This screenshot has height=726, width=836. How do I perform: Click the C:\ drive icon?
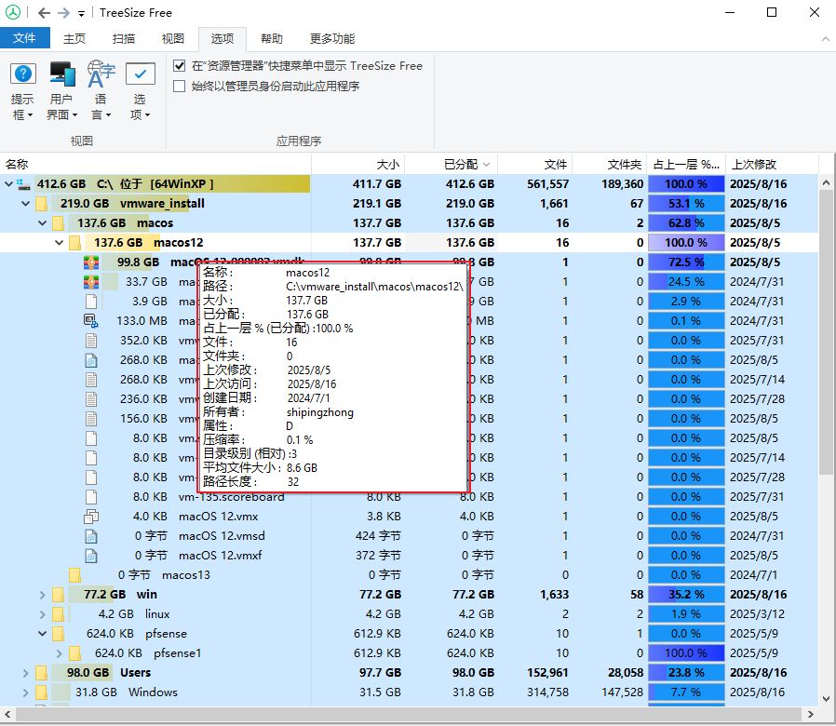[23, 184]
